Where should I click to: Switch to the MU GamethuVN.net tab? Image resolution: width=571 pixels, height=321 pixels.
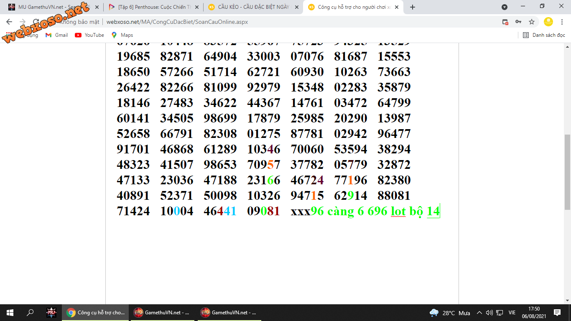(50, 7)
